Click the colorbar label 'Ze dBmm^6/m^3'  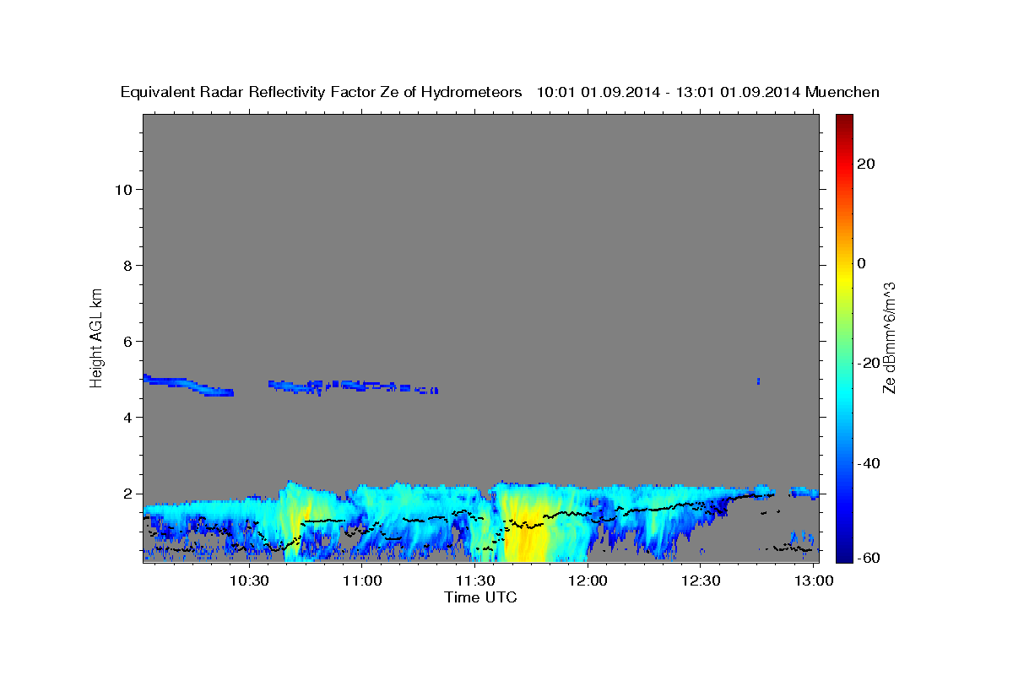tap(888, 337)
